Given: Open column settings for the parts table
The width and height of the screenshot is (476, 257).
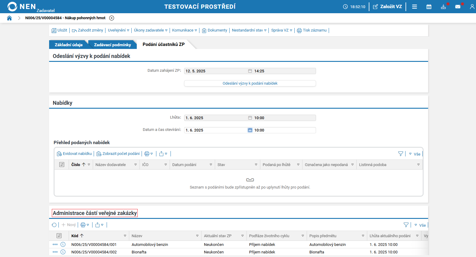Looking at the screenshot, I should 59,236.
